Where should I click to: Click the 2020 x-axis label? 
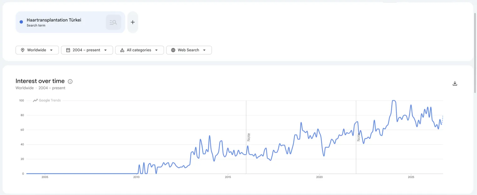(319, 177)
